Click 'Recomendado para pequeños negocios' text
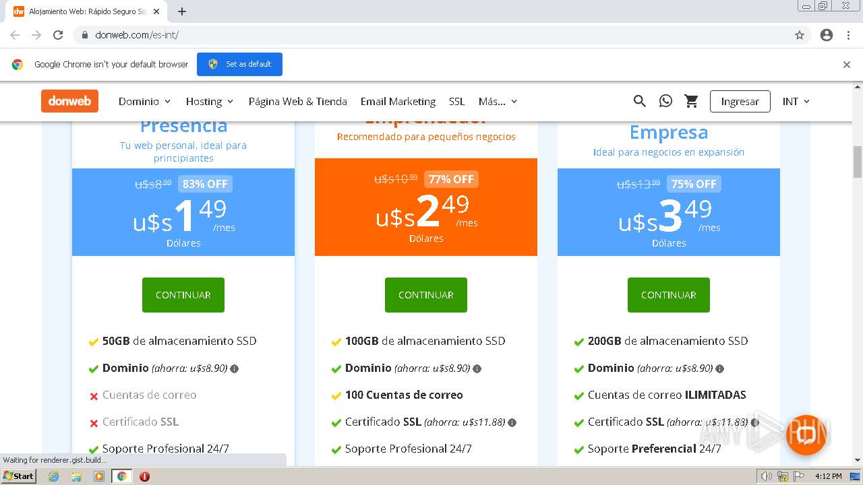Image resolution: width=863 pixels, height=485 pixels. point(426,137)
